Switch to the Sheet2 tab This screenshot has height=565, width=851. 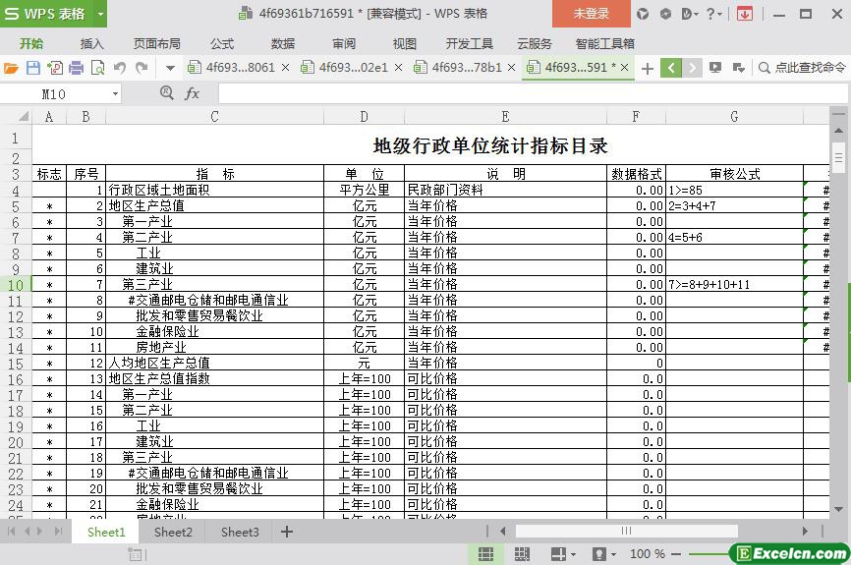pos(173,532)
